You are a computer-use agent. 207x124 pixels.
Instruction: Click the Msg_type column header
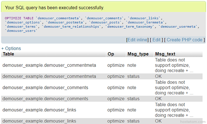138,54
